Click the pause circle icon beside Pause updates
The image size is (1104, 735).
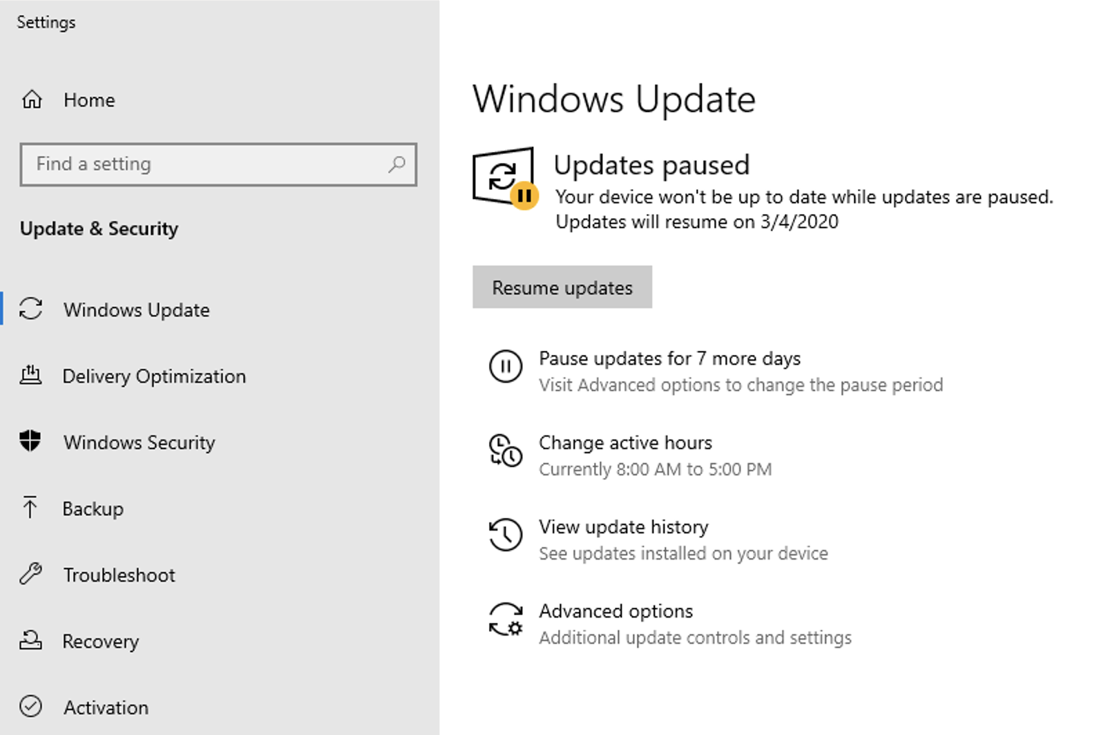point(506,366)
